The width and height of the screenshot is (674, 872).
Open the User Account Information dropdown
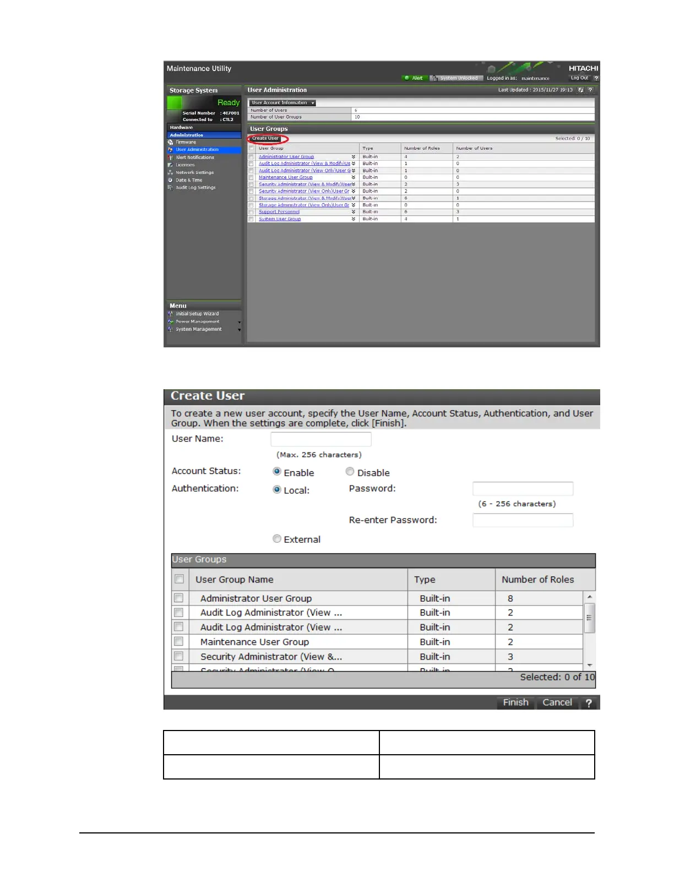(x=282, y=103)
